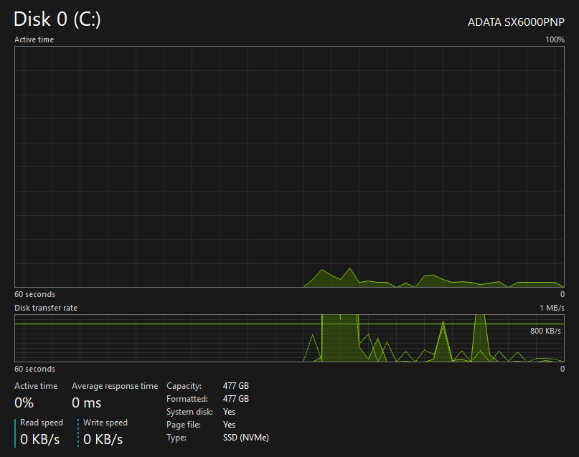Click the Capacity: label
Screen dimensions: 579x457
coord(184,386)
